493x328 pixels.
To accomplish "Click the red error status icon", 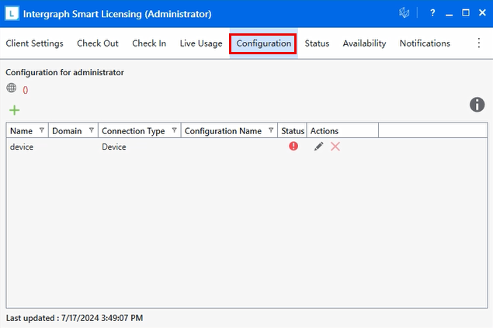I will click(293, 147).
